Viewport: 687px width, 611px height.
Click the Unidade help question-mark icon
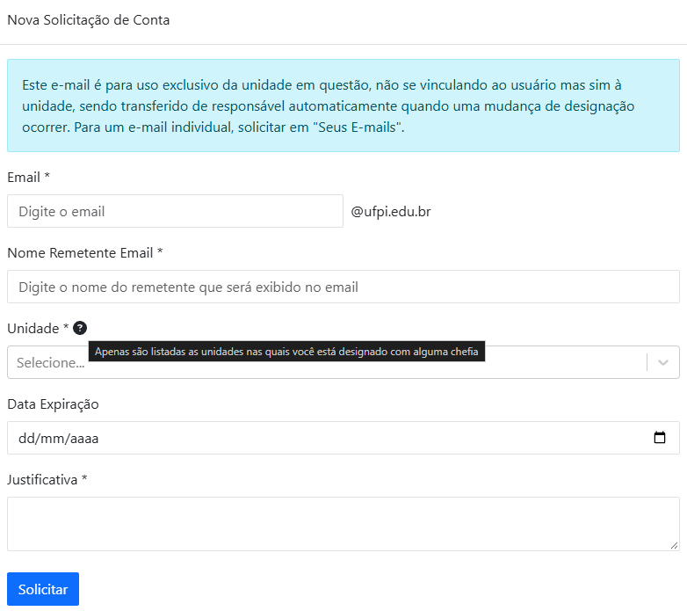(80, 328)
